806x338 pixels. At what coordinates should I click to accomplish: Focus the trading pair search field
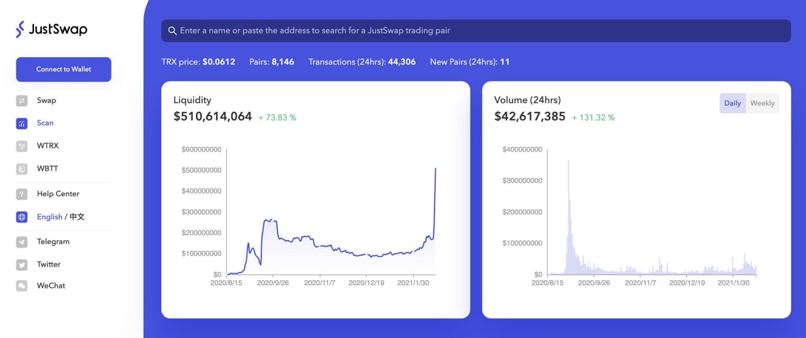coord(476,31)
